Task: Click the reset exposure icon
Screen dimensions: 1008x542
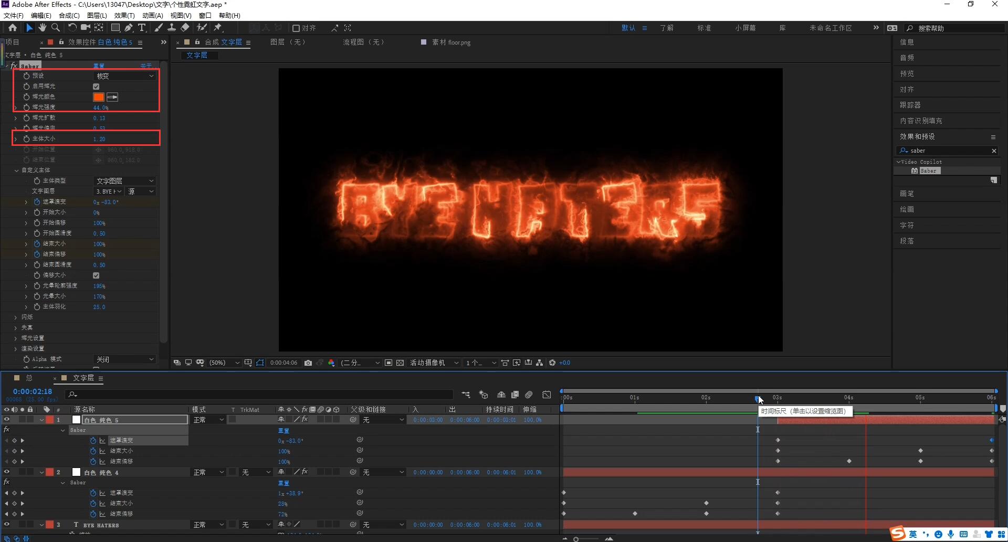Action: pyautogui.click(x=552, y=363)
